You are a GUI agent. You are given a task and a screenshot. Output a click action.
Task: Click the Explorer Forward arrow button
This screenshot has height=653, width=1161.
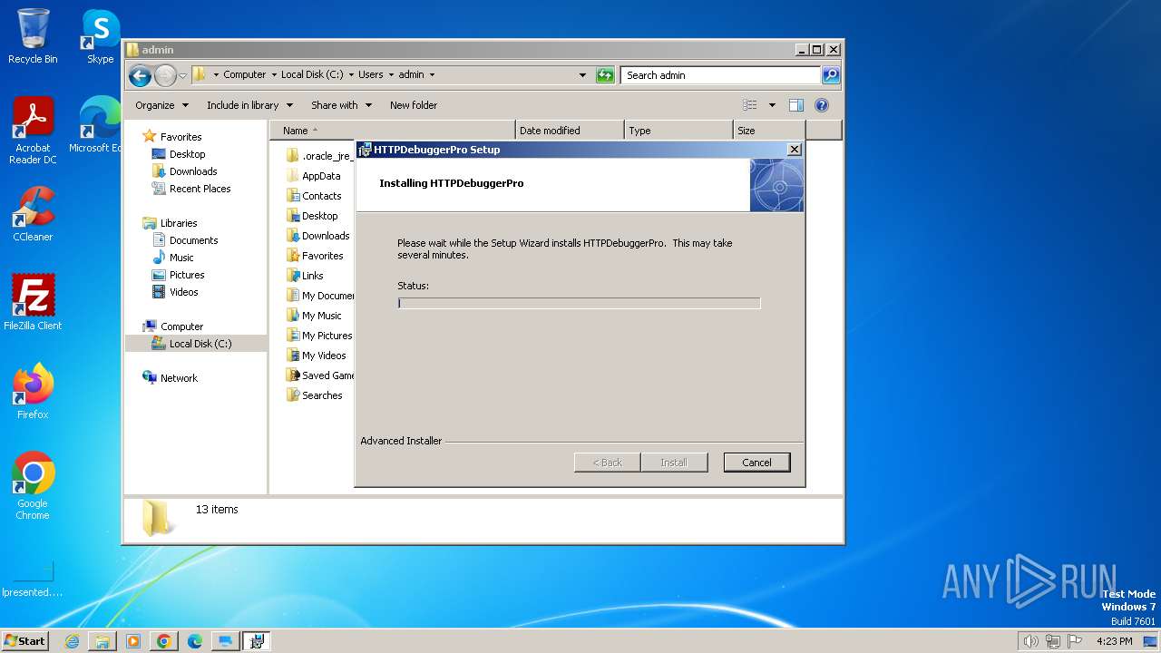165,75
